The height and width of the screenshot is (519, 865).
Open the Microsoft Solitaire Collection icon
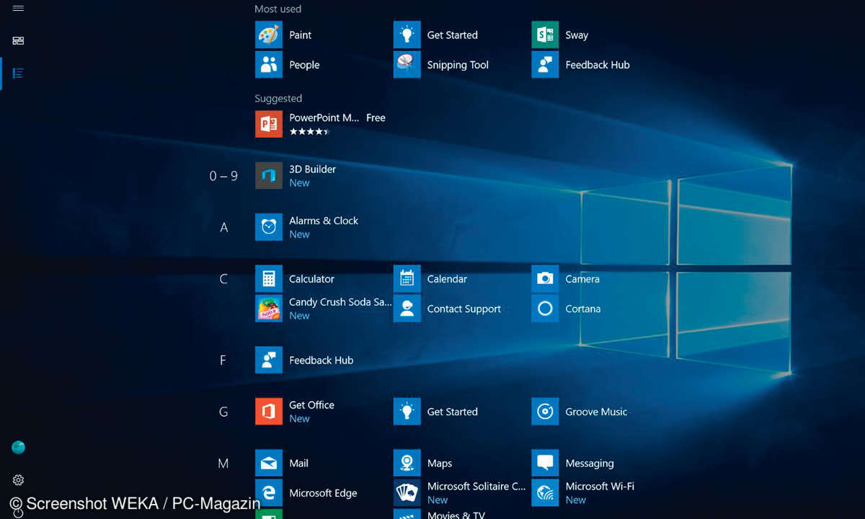(407, 493)
